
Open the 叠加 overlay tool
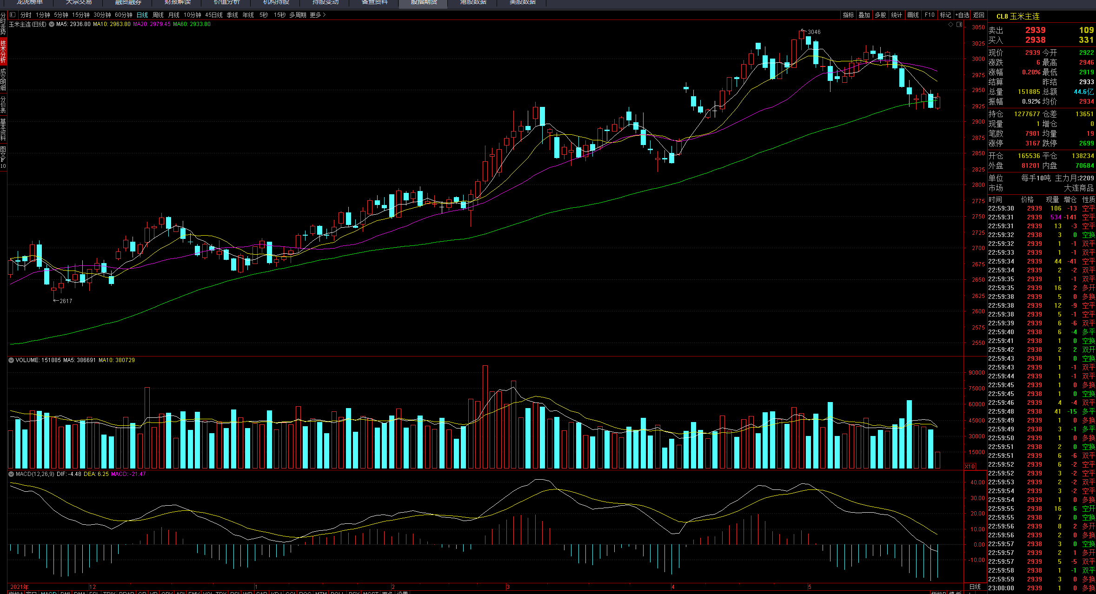coord(864,15)
